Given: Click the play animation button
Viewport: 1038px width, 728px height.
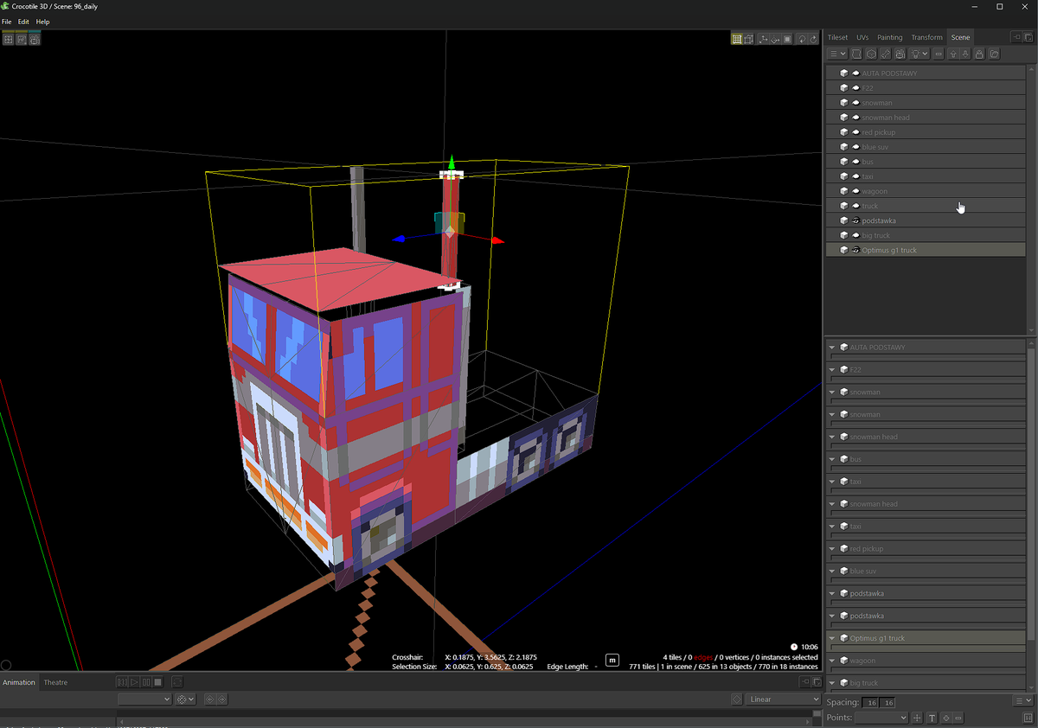Looking at the screenshot, I should point(134,682).
